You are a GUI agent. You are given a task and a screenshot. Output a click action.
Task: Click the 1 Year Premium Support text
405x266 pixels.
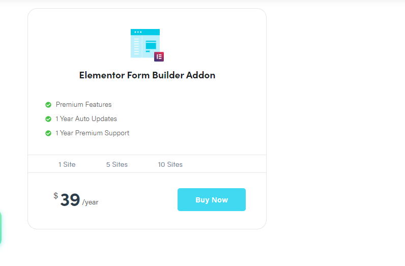[x=92, y=133]
